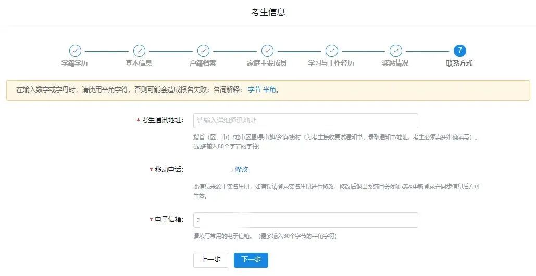Click the 联系方式 step label
The image size is (536, 276).
(x=459, y=63)
